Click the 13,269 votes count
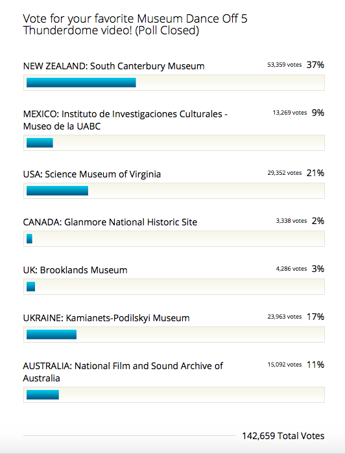This screenshot has width=345, height=454. tap(290, 113)
